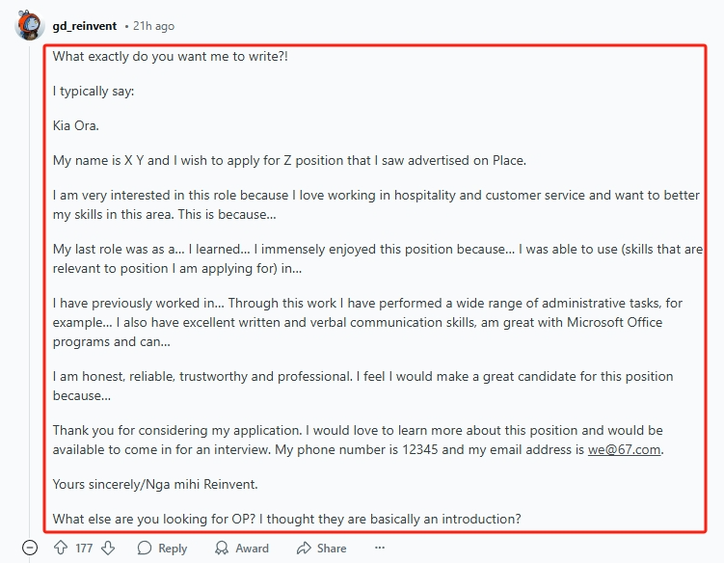Viewport: 724px width, 563px height.
Task: Click the Share text label
Action: [332, 549]
